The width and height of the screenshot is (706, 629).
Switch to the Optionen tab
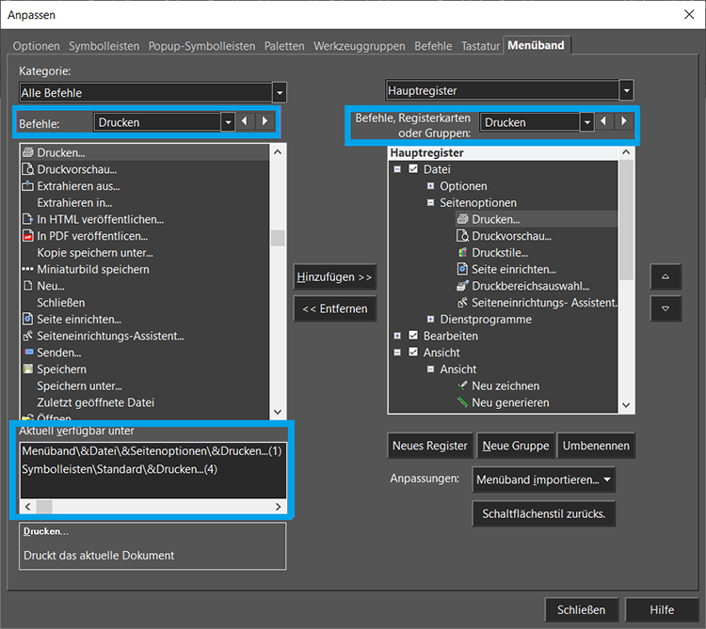tap(36, 46)
